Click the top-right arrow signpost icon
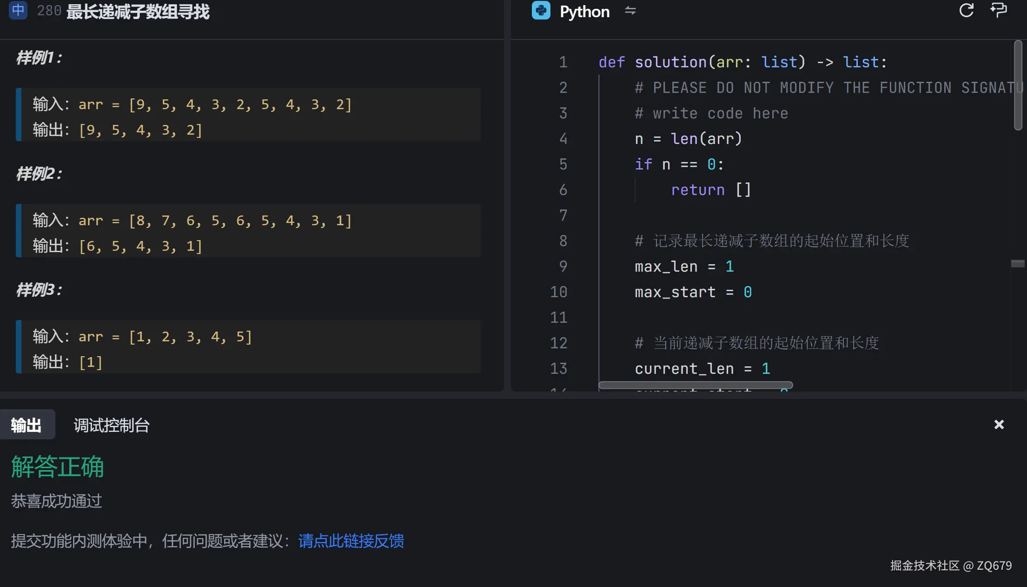This screenshot has width=1027, height=587. click(998, 10)
